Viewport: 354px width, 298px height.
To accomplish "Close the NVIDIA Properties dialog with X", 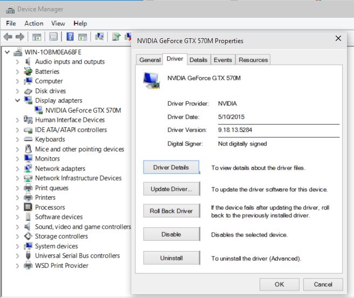I will coord(338,38).
